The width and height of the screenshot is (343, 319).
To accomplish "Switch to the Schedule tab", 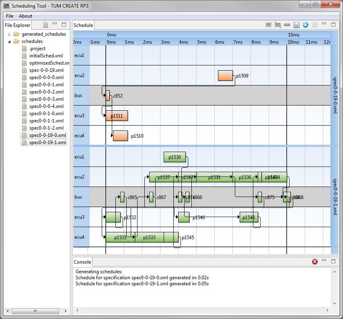I will tap(83, 25).
